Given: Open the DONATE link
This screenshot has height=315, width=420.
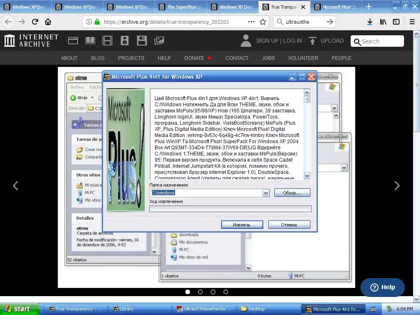Looking at the screenshot, I should [198, 58].
